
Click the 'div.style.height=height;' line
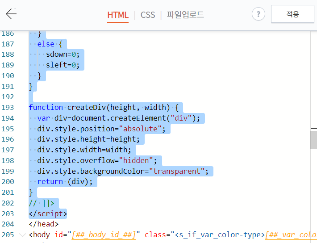click(88, 139)
